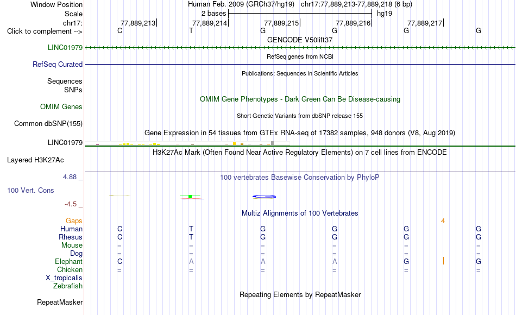Screen dimensions: 516x315
Task: Select the Human species label
Action: pyautogui.click(x=71, y=229)
